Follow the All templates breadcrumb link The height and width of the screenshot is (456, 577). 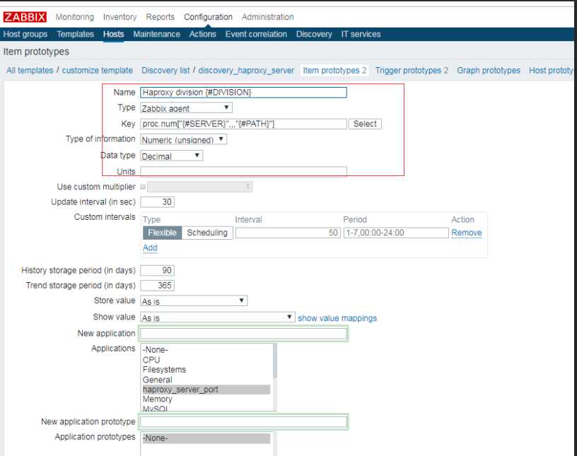(x=30, y=70)
